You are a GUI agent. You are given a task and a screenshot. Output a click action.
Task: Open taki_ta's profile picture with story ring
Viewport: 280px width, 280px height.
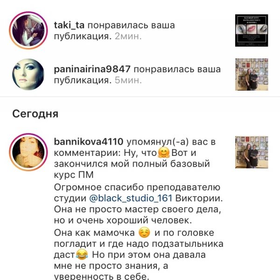[28, 30]
